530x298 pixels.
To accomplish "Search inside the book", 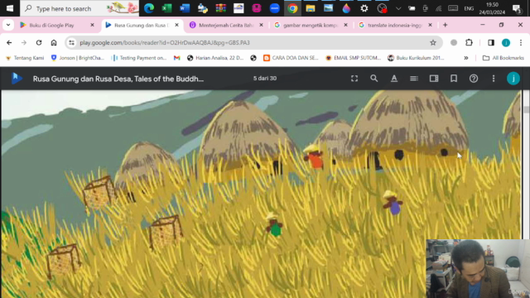I will 373,79.
